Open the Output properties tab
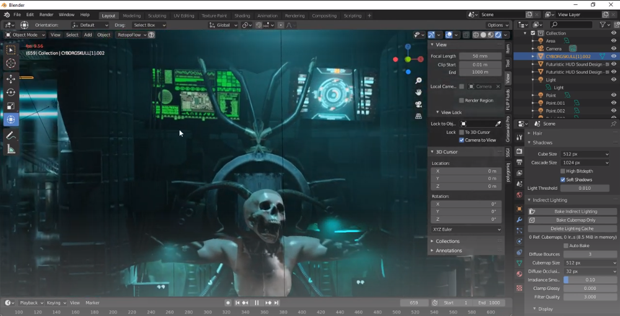Image resolution: width=620 pixels, height=316 pixels. tap(519, 163)
